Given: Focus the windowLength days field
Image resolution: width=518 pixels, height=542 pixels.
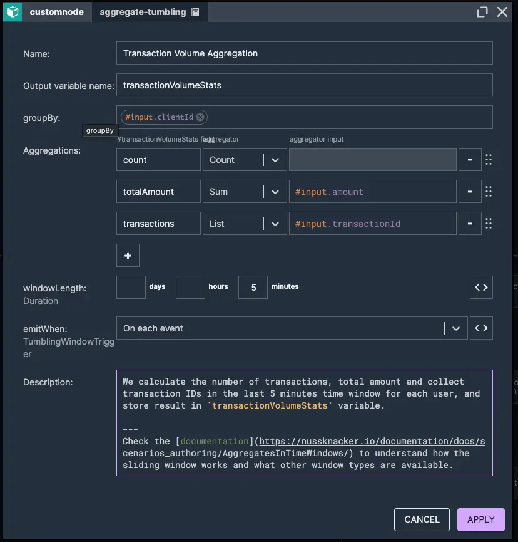Looking at the screenshot, I should point(131,287).
